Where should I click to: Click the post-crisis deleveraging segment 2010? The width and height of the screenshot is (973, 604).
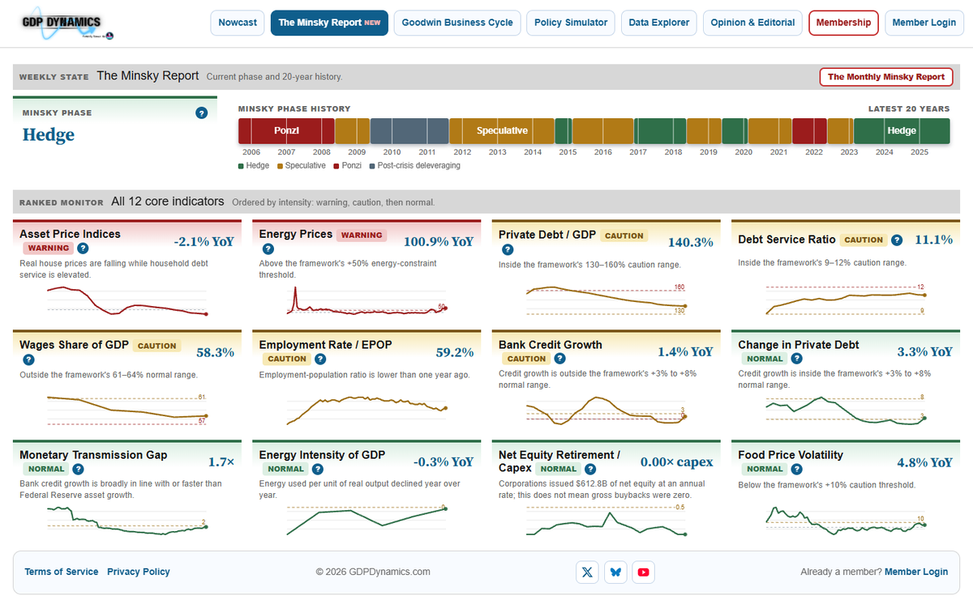point(409,130)
